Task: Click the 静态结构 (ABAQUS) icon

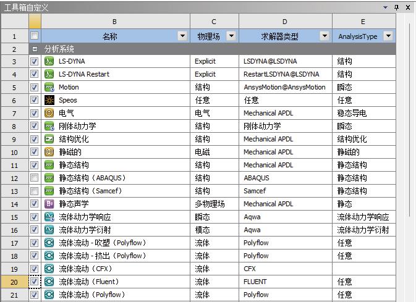Action: [49, 178]
